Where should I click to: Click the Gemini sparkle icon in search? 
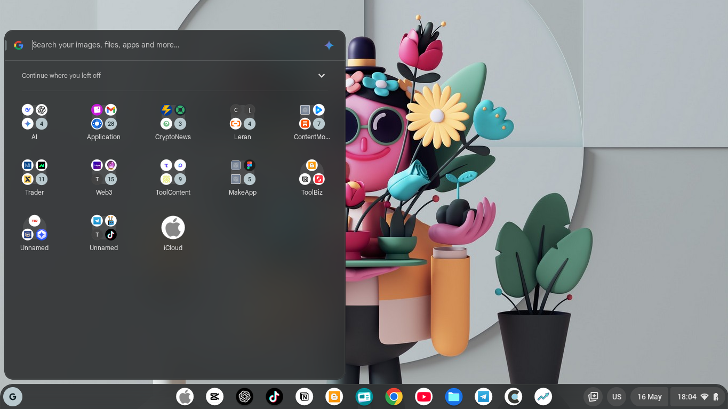(x=329, y=45)
